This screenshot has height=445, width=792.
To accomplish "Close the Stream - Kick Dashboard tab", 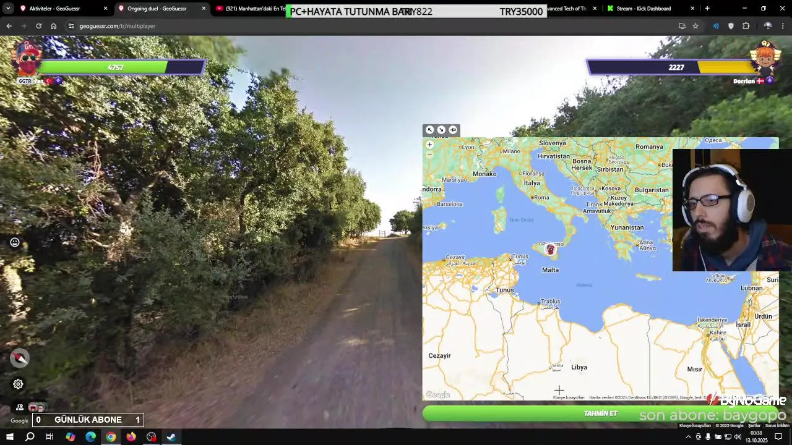I will (692, 9).
